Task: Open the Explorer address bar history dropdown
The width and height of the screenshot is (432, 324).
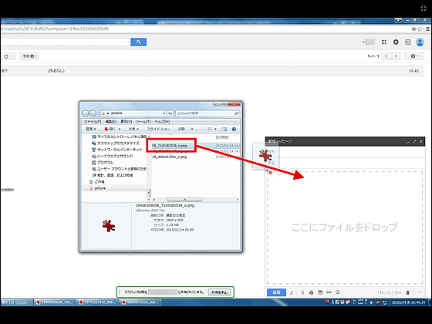Action: tap(164, 113)
